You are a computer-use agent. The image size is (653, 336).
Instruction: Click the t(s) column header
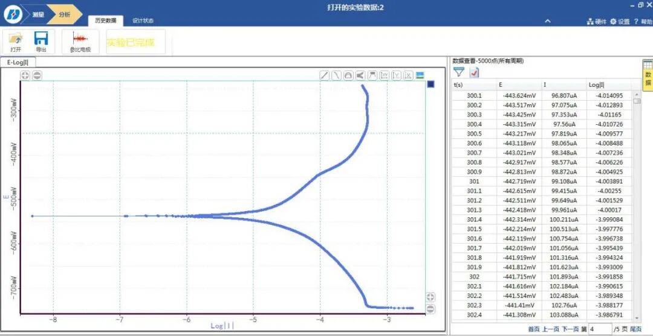(475, 84)
